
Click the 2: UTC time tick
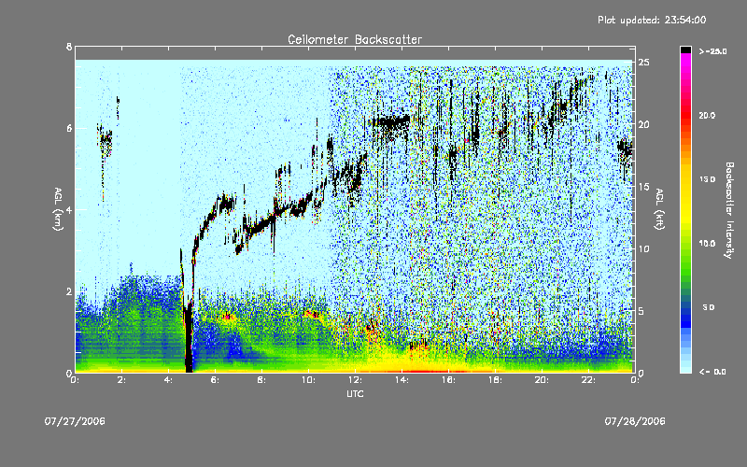[122, 380]
